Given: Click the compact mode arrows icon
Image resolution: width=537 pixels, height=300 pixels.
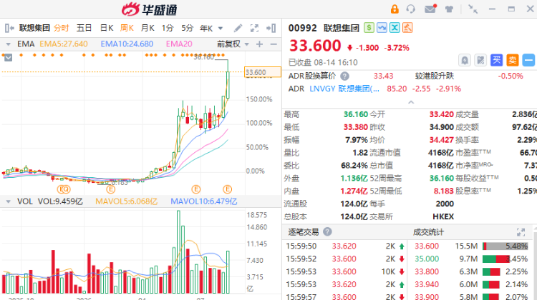Looking at the screenshot, I should (x=473, y=9).
